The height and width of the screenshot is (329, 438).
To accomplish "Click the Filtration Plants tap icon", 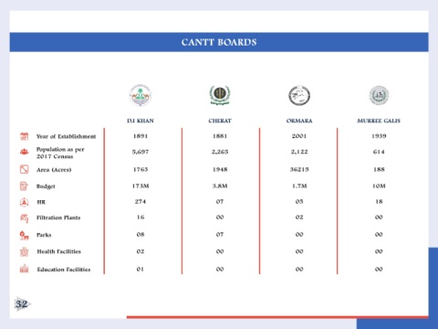I will pos(25,218).
